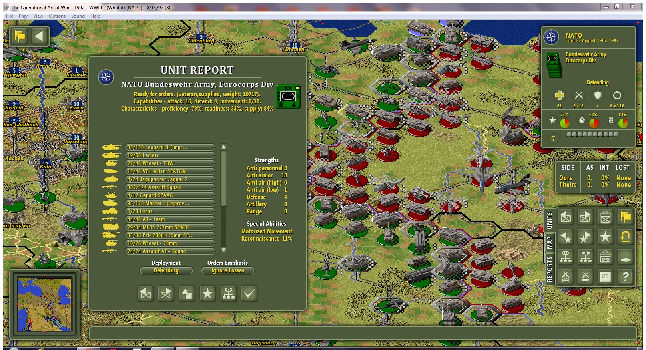This screenshot has height=350, width=646.
Task: Open the flag hierarchy chart icon
Action: click(585, 257)
